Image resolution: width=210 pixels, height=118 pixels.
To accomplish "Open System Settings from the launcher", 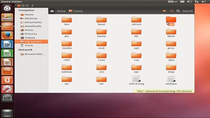I will coord(7,89).
